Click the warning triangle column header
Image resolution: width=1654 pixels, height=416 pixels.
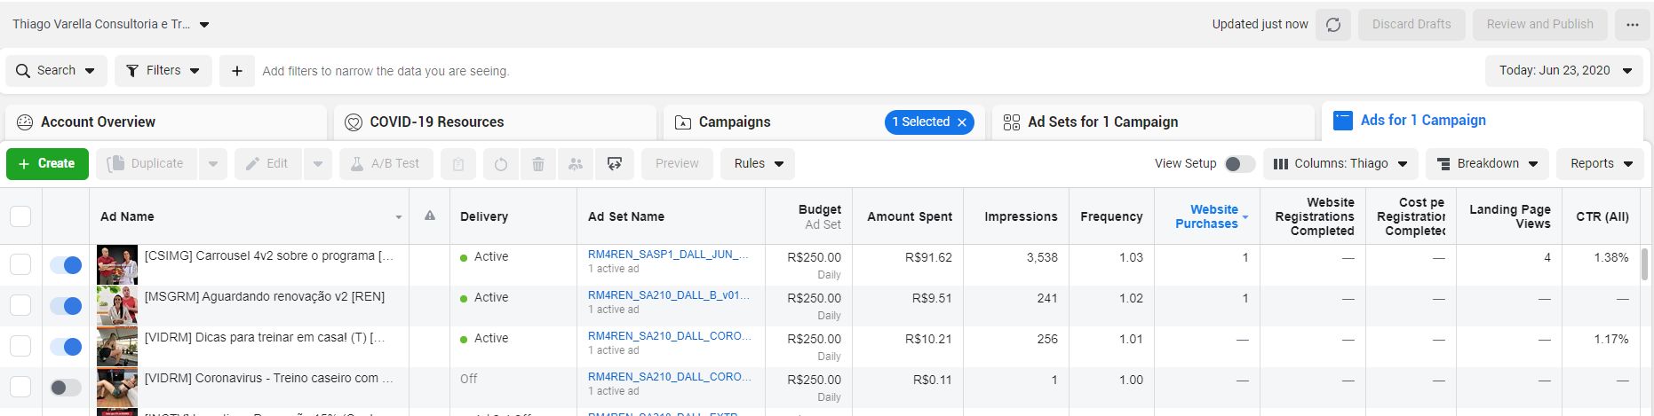click(430, 216)
